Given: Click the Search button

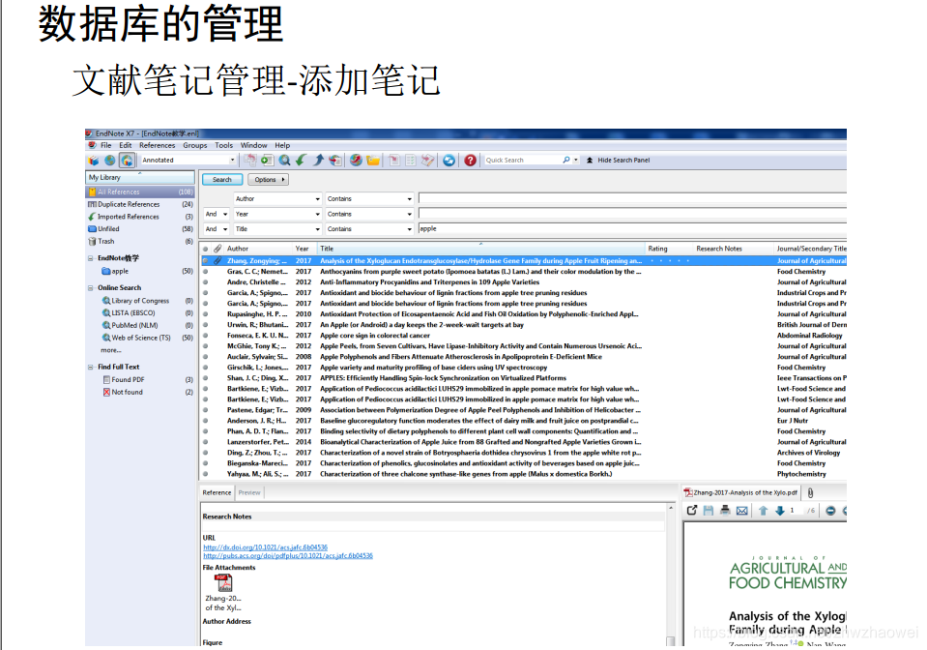Looking at the screenshot, I should point(222,180).
